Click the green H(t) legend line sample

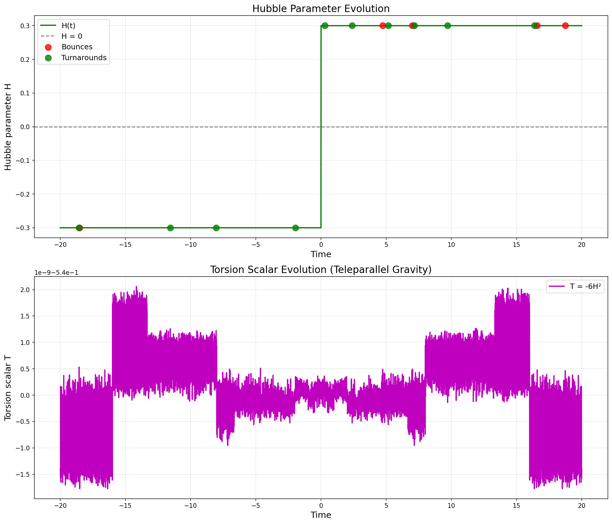tap(48, 26)
